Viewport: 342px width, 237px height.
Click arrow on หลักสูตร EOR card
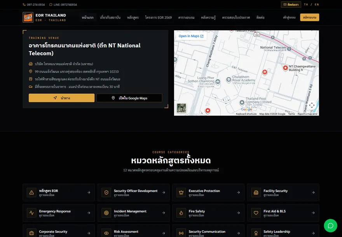(89, 193)
